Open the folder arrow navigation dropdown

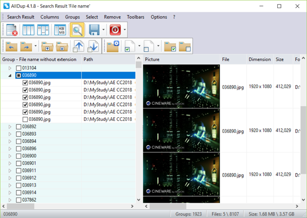point(35,46)
